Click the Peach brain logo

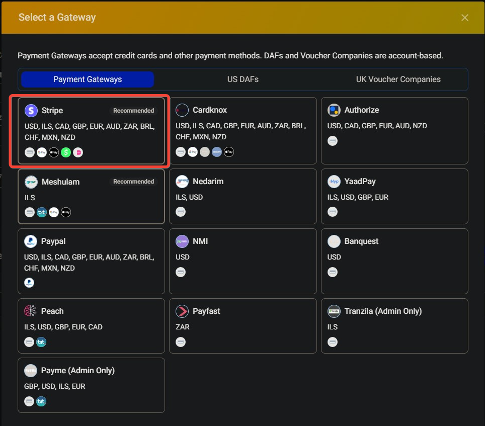(x=31, y=311)
